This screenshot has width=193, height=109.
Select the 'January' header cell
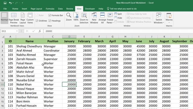(69, 41)
